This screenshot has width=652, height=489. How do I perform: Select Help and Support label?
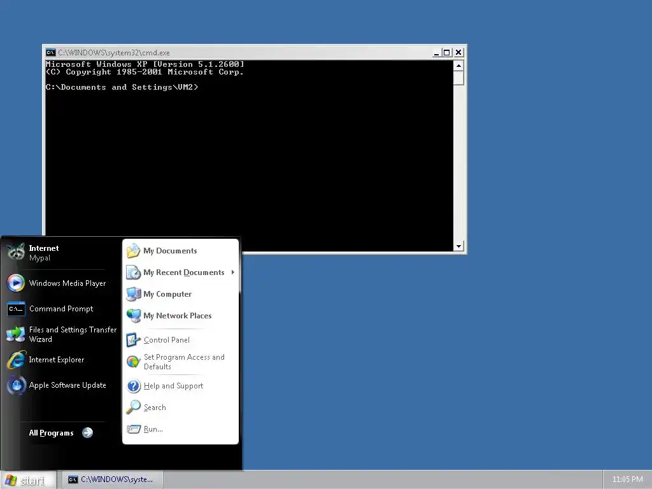tap(173, 386)
